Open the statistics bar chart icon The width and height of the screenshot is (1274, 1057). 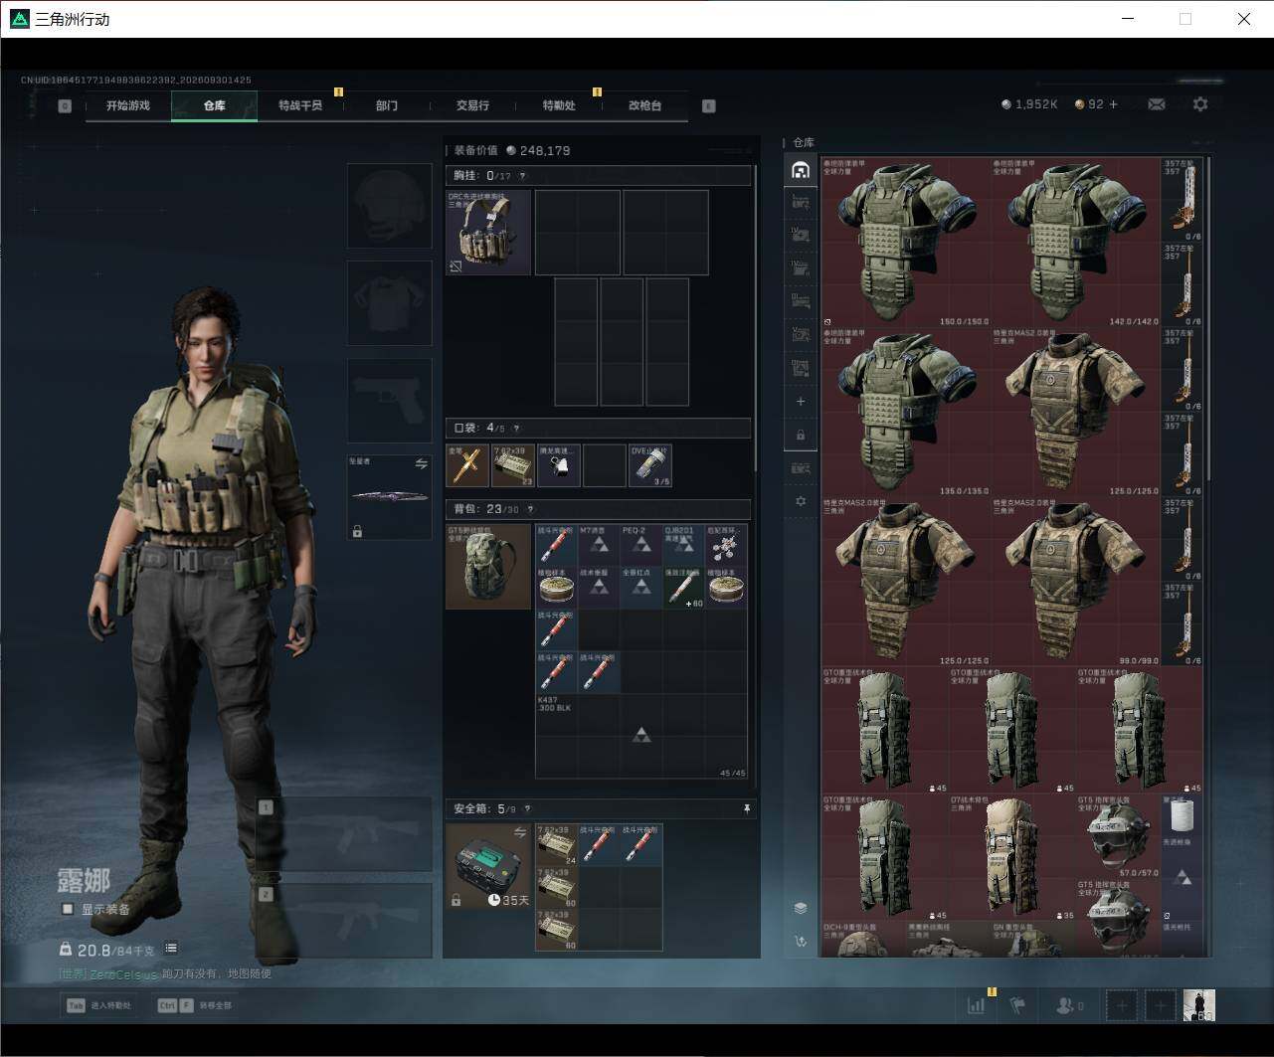click(976, 1005)
